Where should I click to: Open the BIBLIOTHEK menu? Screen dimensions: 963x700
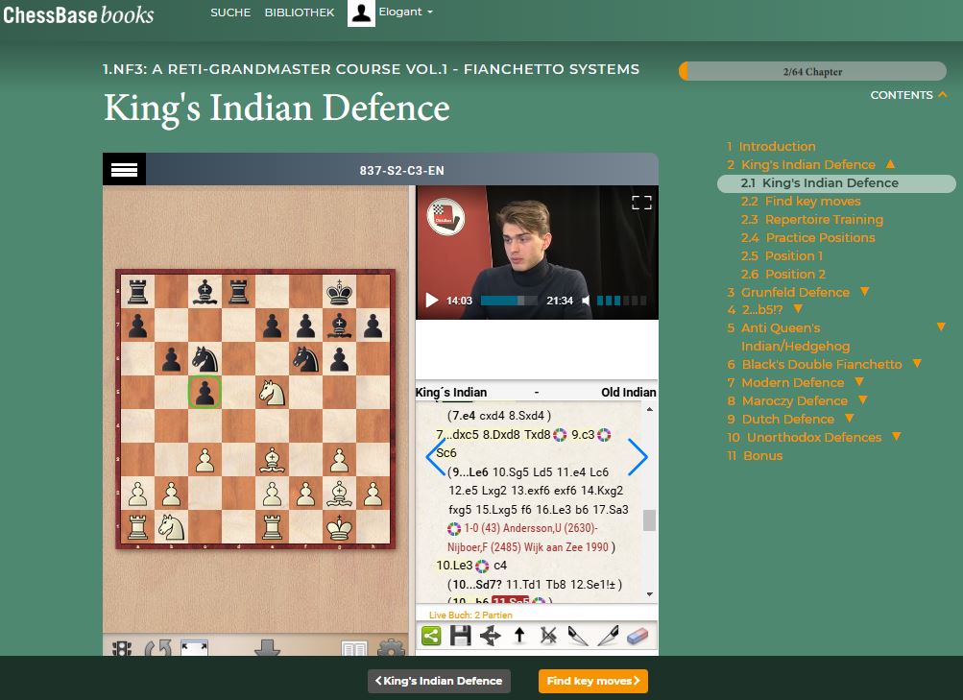(300, 12)
